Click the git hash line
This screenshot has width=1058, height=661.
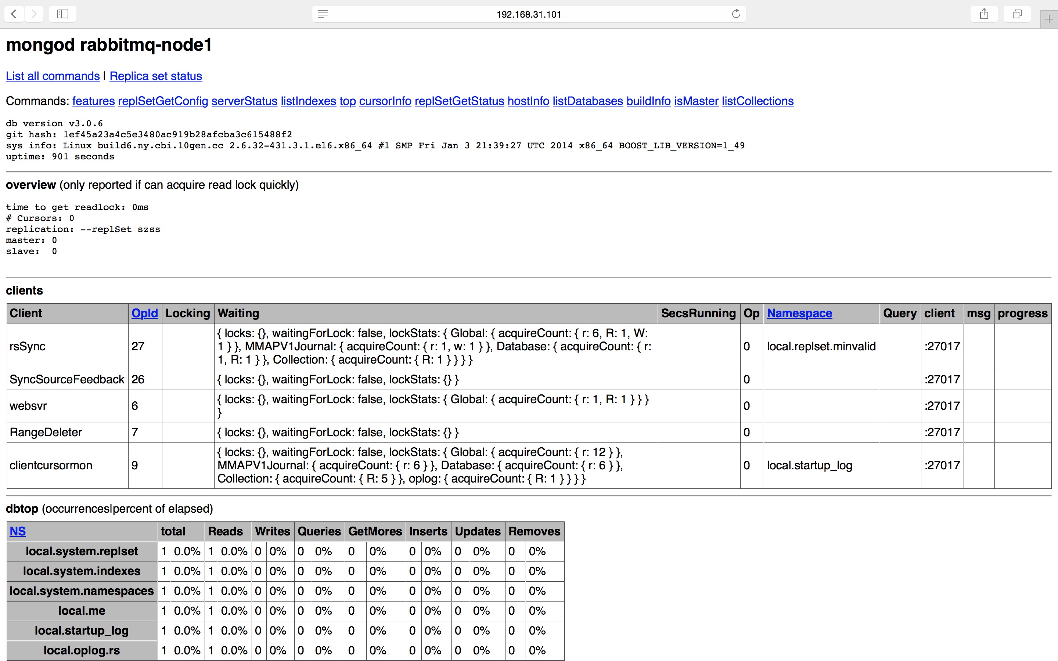pyautogui.click(x=149, y=134)
